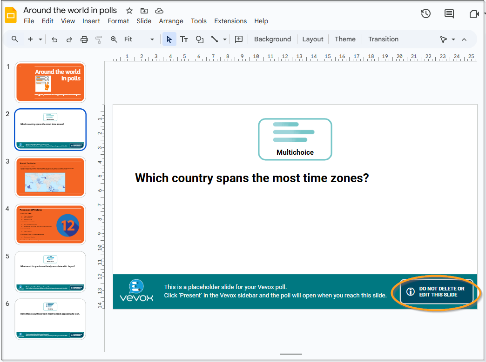
Task: Click the Undo icon
Action: (x=54, y=39)
